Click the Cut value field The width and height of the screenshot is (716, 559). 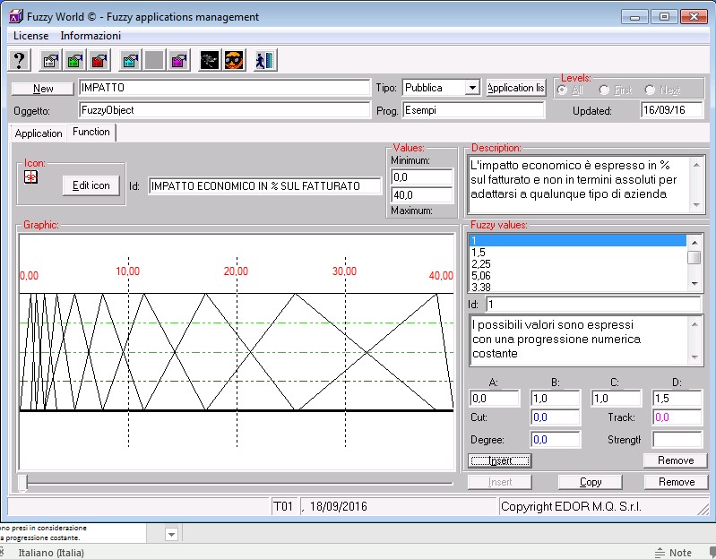click(556, 417)
